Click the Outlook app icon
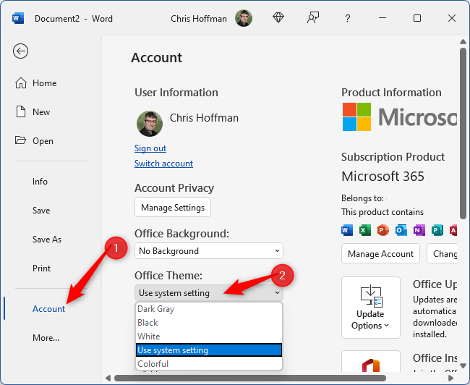This screenshot has height=385, width=470. pyautogui.click(x=401, y=230)
